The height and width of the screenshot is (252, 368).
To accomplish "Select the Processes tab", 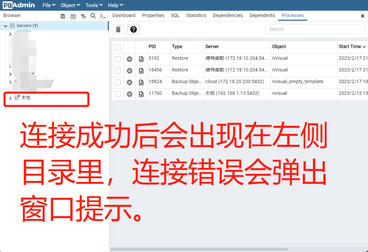I will pyautogui.click(x=293, y=15).
